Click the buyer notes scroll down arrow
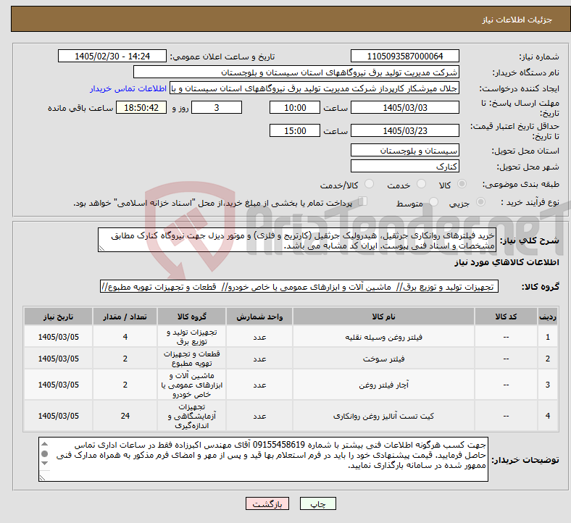This screenshot has height=523, width=571. coord(44,464)
